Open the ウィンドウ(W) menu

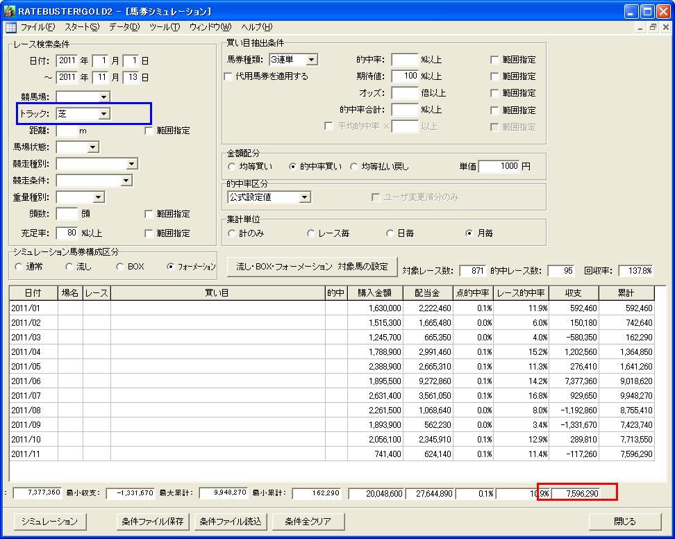(x=210, y=27)
